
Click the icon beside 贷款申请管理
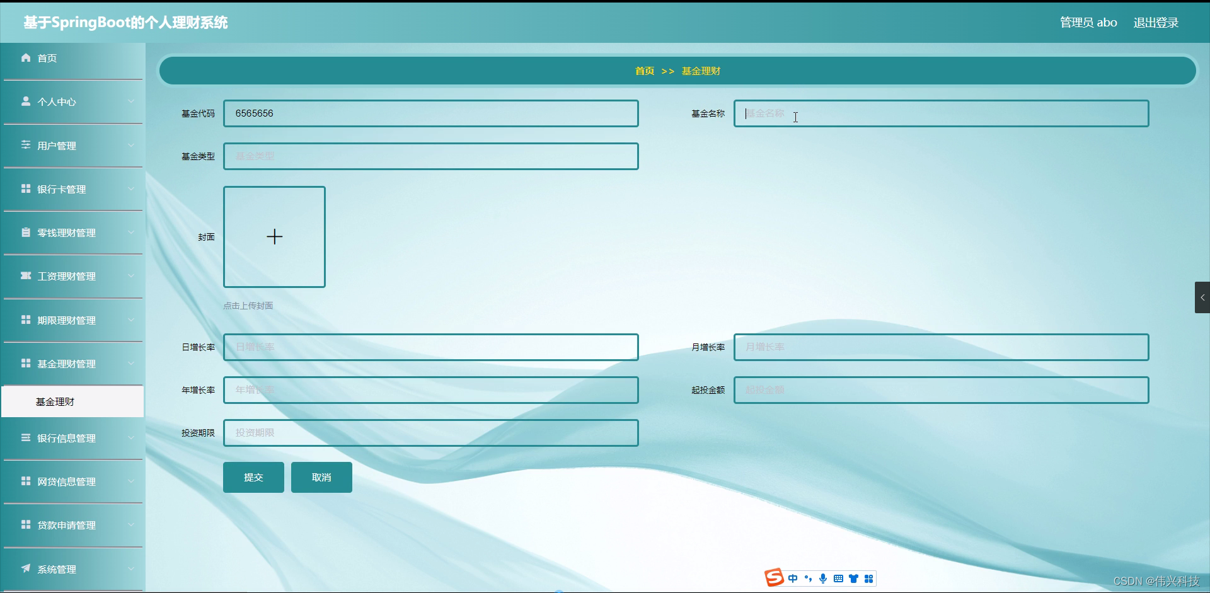tap(26, 525)
